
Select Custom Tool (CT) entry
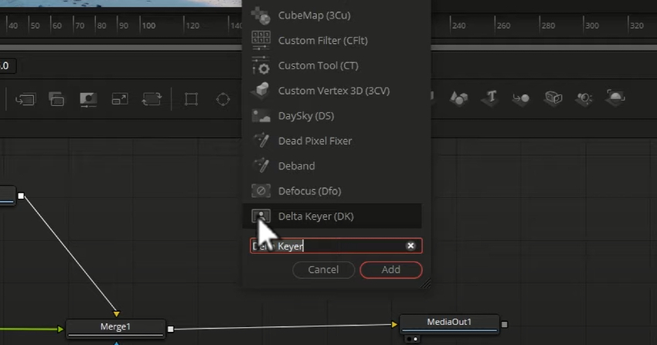point(318,66)
